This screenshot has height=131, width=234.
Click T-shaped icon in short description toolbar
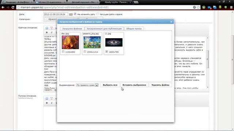tap(52, 28)
